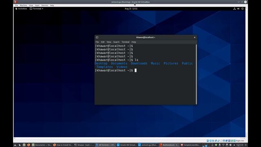The width and height of the screenshot is (261, 147).
Task: Click the 'Pictures' directory name in ls output
Action: [171, 63]
